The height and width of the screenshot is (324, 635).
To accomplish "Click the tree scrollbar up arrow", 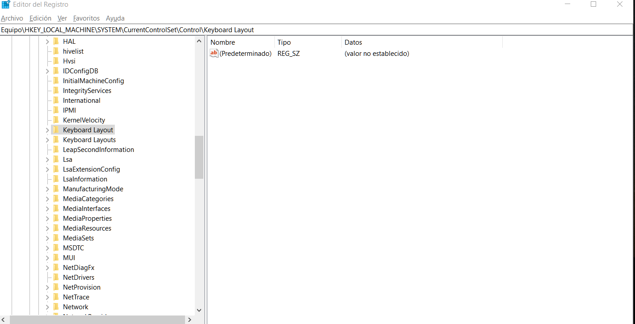I will pyautogui.click(x=199, y=41).
